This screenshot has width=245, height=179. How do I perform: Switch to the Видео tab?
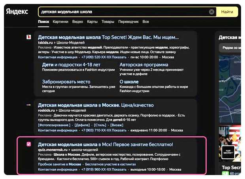pyautogui.click(x=77, y=22)
